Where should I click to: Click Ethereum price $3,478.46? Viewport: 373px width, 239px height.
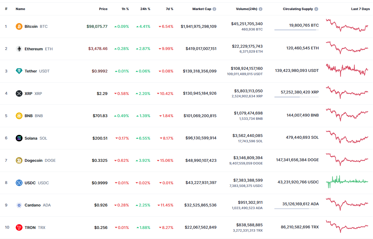click(x=98, y=49)
